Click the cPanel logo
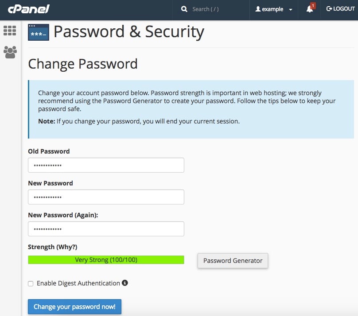Viewport: 358px width, 316px height. (27, 9)
